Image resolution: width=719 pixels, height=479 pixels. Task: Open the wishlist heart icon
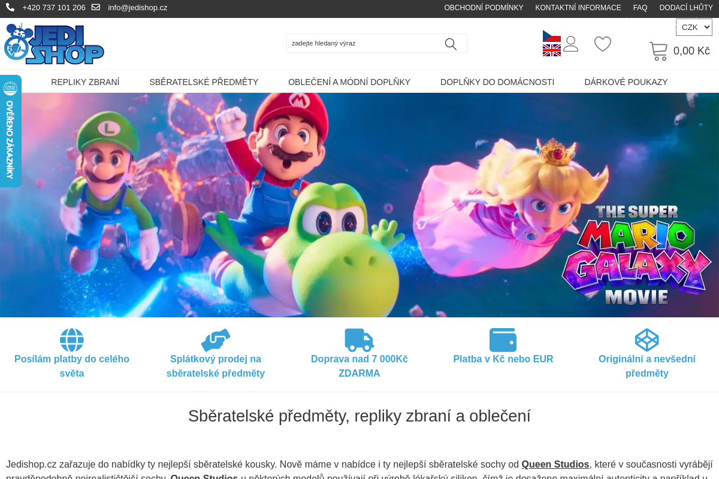pyautogui.click(x=602, y=44)
